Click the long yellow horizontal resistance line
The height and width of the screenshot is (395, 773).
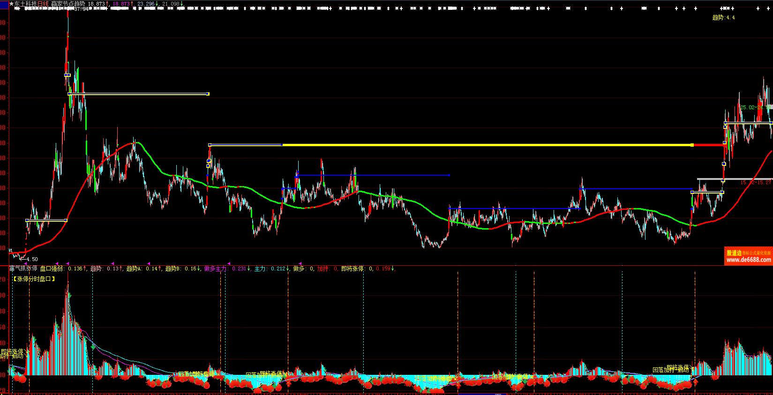(488, 145)
